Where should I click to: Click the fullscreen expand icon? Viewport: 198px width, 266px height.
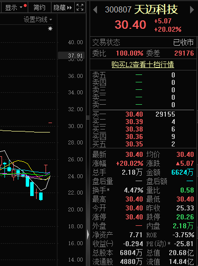[x=80, y=7]
